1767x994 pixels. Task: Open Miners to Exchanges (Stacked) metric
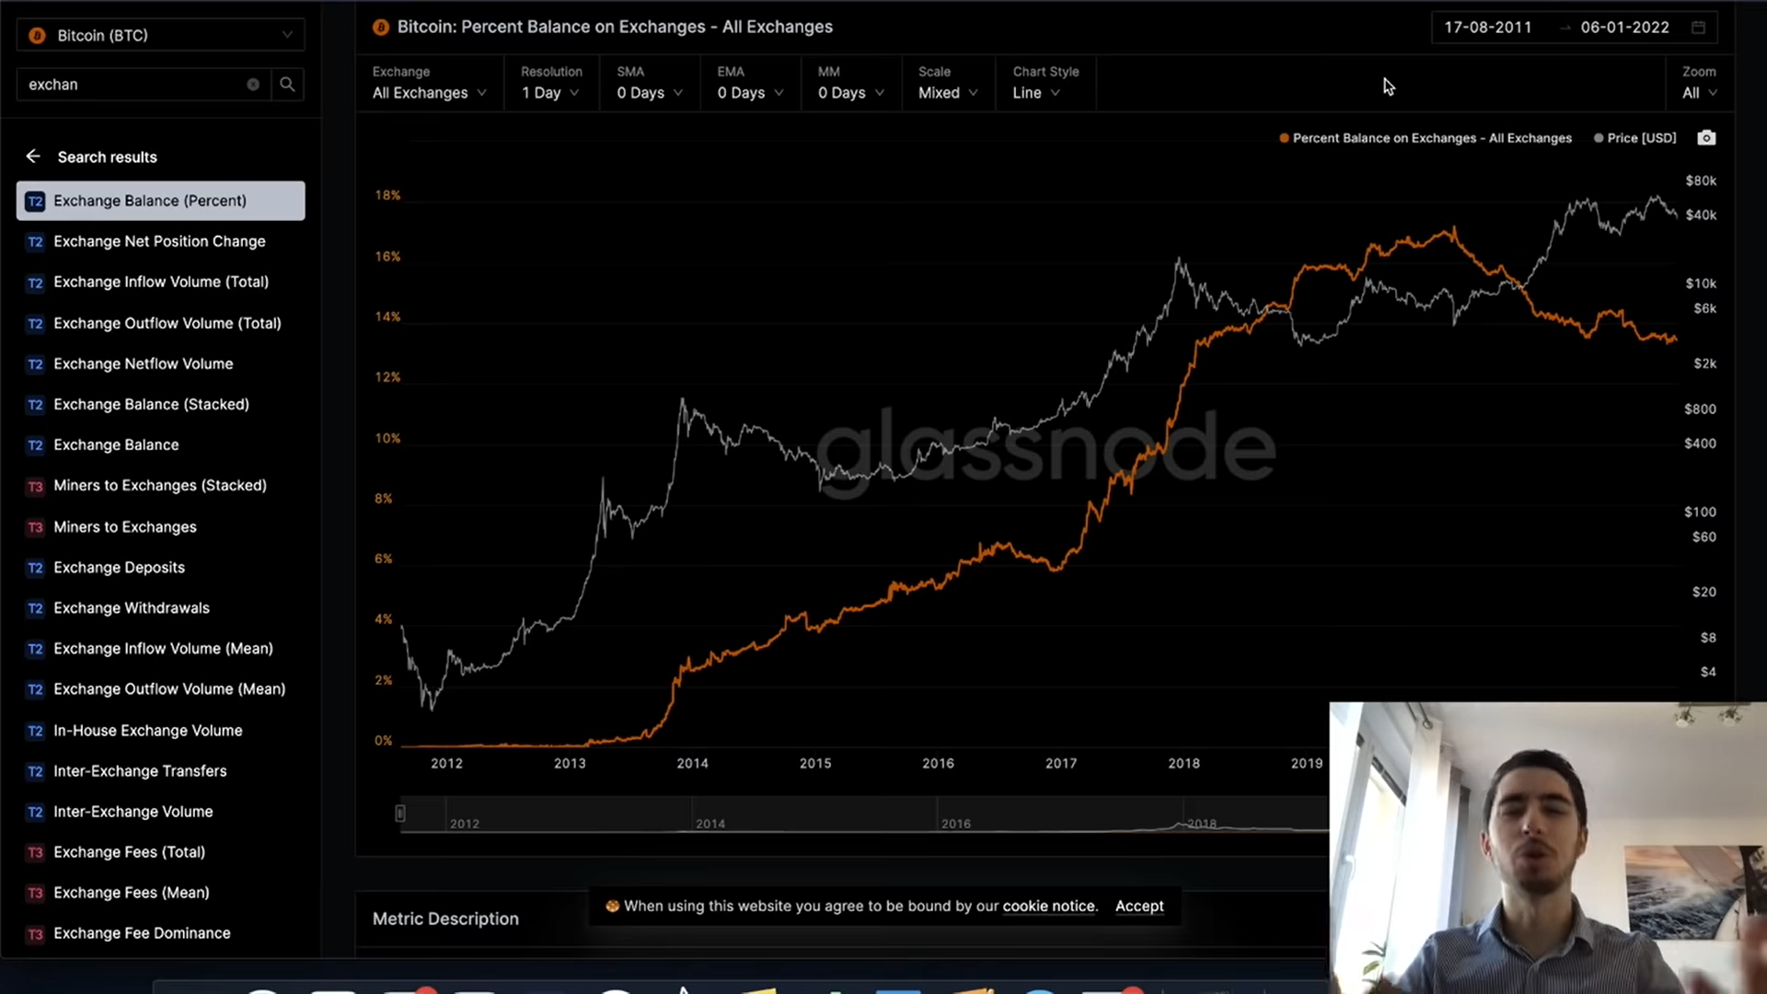(x=160, y=485)
